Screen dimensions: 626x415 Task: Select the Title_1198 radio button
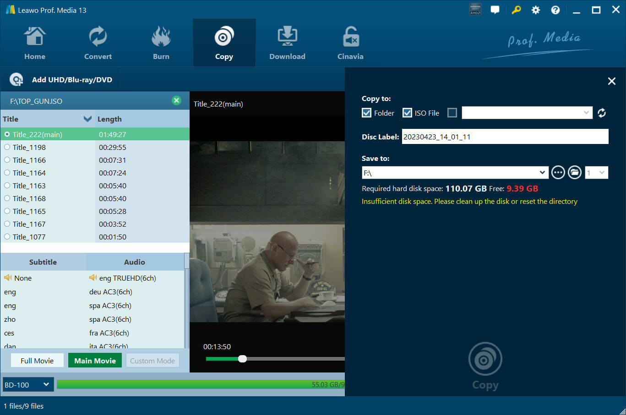tap(7, 147)
